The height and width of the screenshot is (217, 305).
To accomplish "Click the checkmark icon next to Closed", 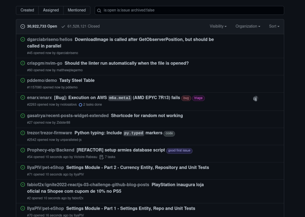I will (x=63, y=27).
